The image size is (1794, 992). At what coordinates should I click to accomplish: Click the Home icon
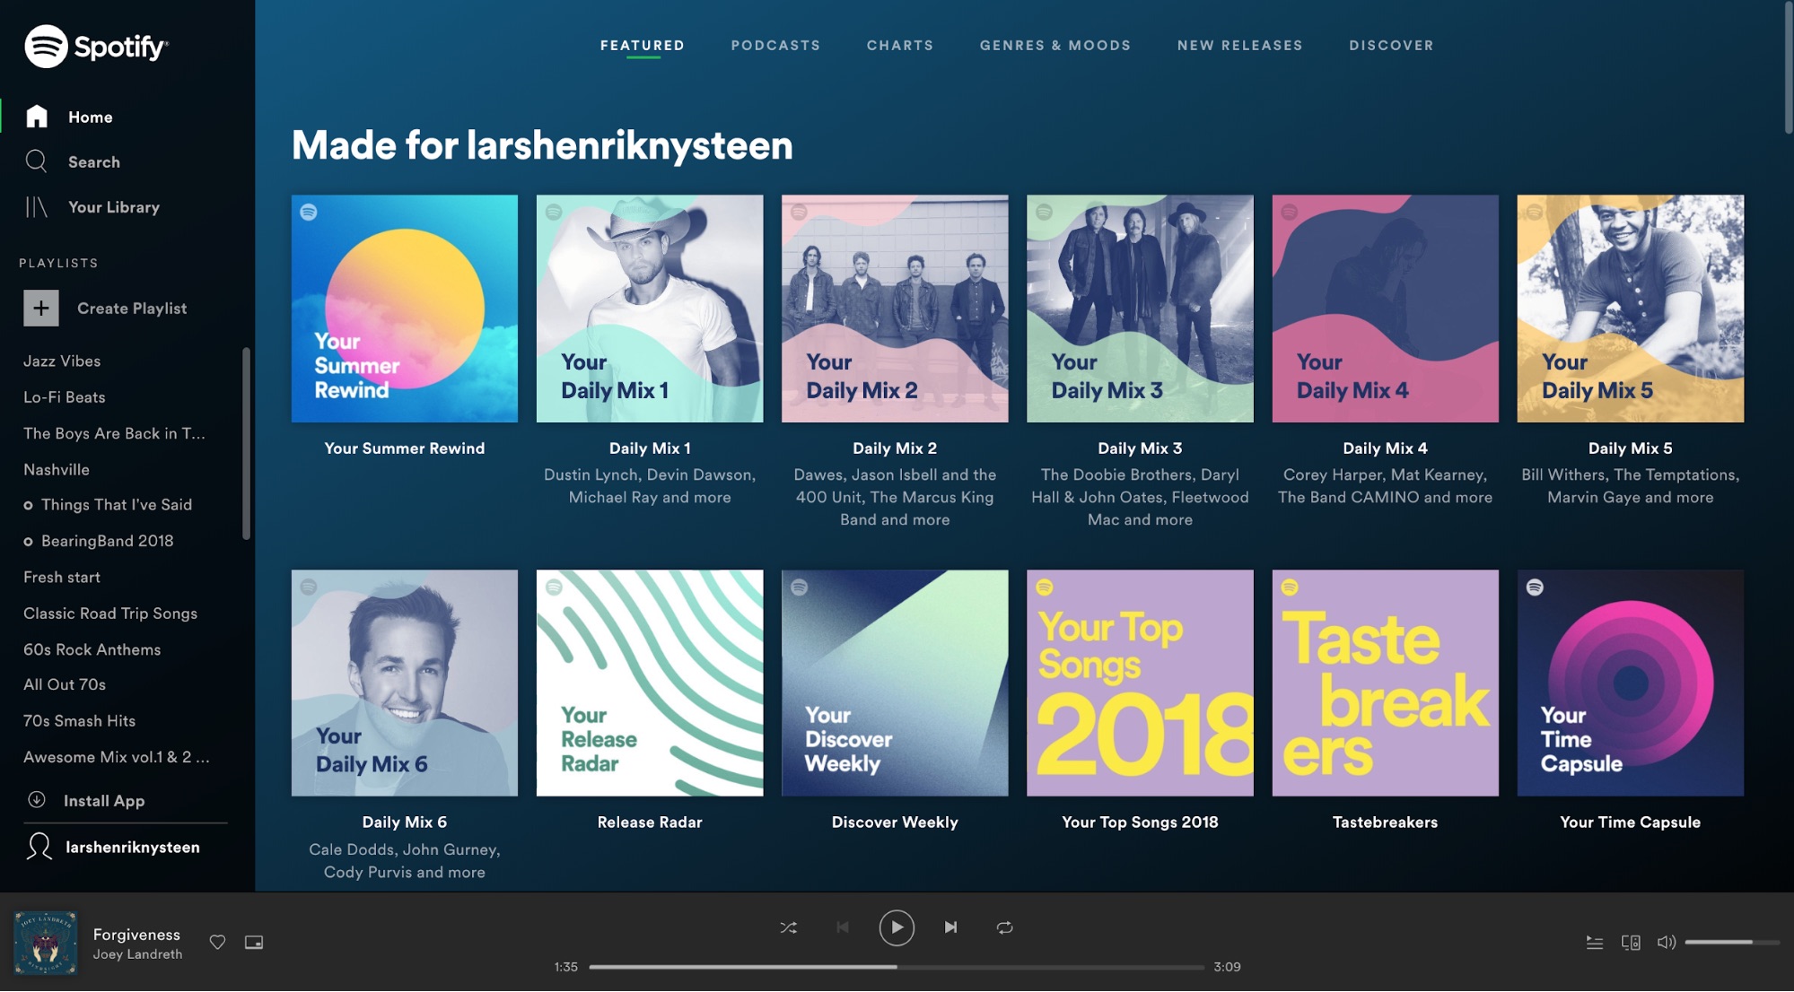36,116
